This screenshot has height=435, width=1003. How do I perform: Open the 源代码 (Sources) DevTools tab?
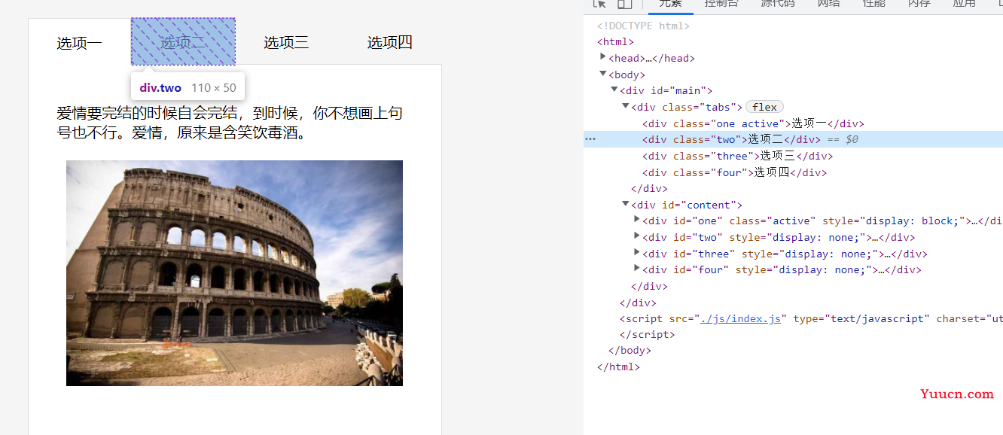point(778,5)
